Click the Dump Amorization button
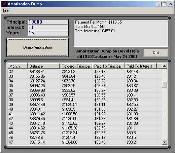This screenshot has width=175, height=153. click(37, 47)
